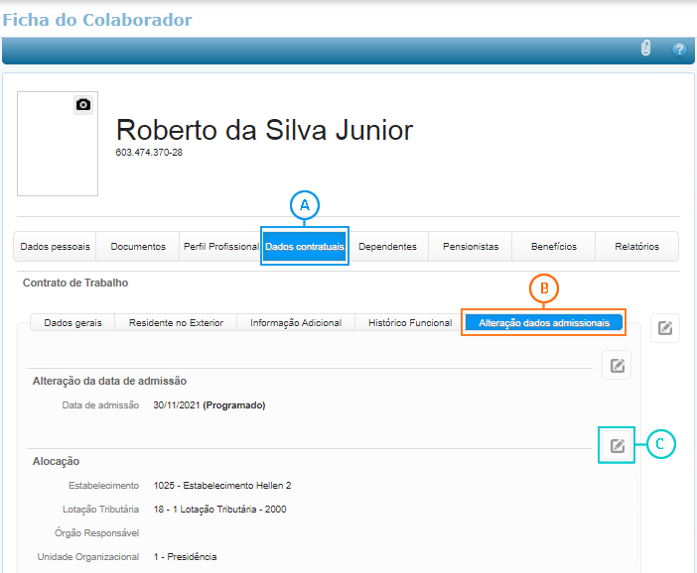
Task: Select the Dados contratuais tab
Action: 305,247
